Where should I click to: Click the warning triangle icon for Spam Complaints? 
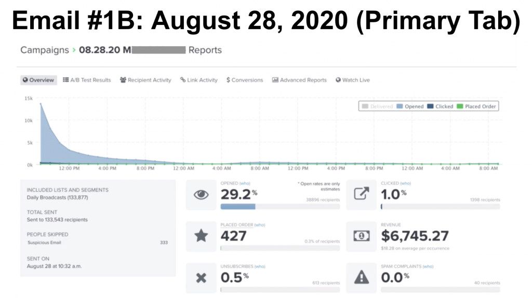click(x=362, y=277)
